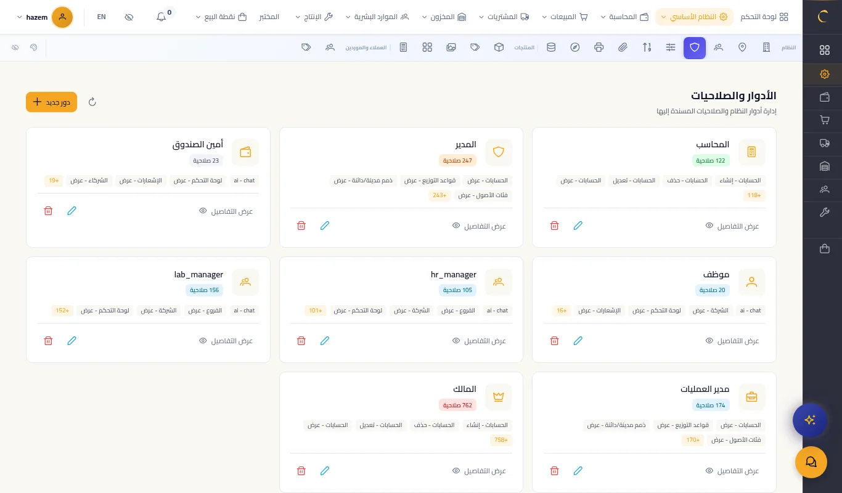This screenshot has height=493, width=842.
Task: Open the numbering sort toolbar icon
Action: point(647,47)
